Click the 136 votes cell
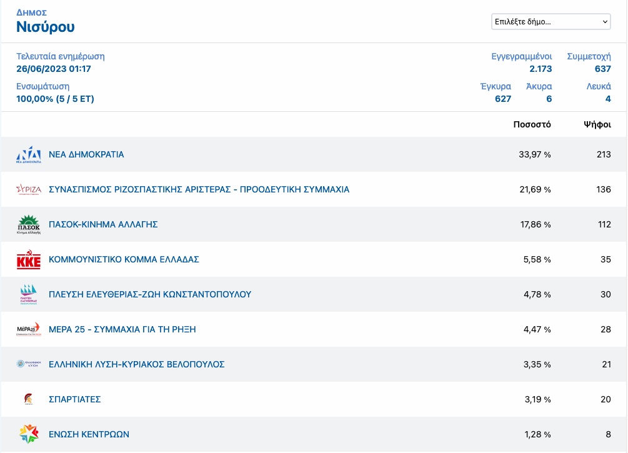Viewport: 628px width, 453px height. point(604,189)
